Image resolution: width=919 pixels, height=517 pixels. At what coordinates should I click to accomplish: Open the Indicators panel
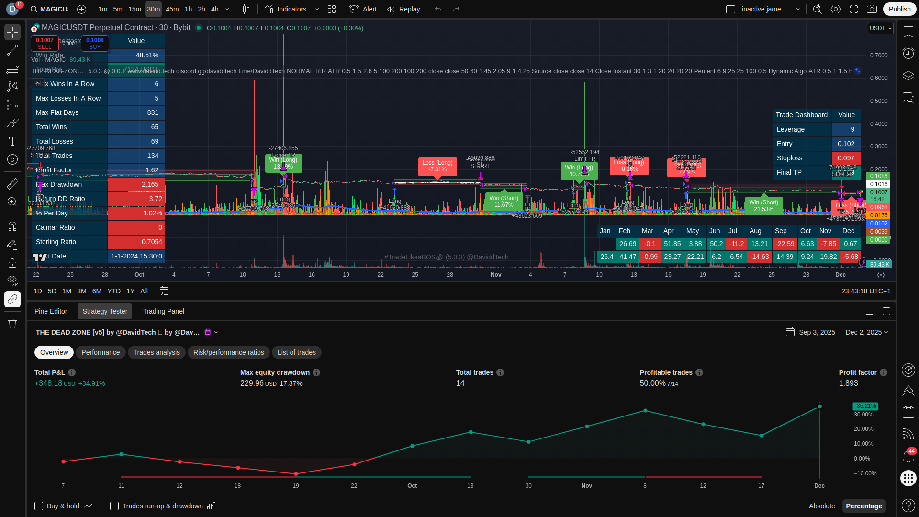click(286, 9)
